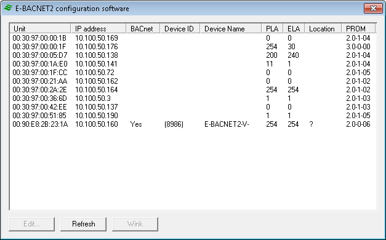Click the Refresh button
The height and width of the screenshot is (240, 386).
click(x=84, y=224)
